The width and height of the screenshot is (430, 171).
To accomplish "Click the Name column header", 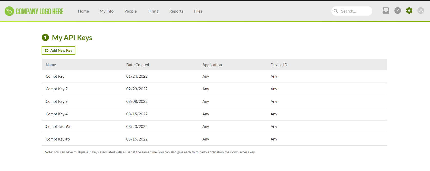I will 51,65.
